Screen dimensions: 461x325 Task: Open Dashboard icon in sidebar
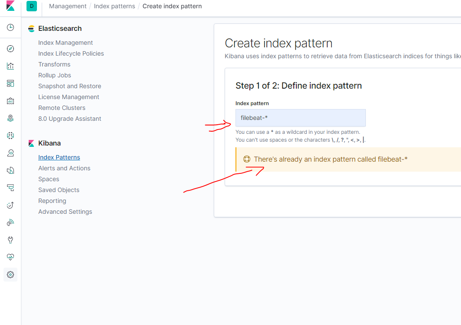10,83
